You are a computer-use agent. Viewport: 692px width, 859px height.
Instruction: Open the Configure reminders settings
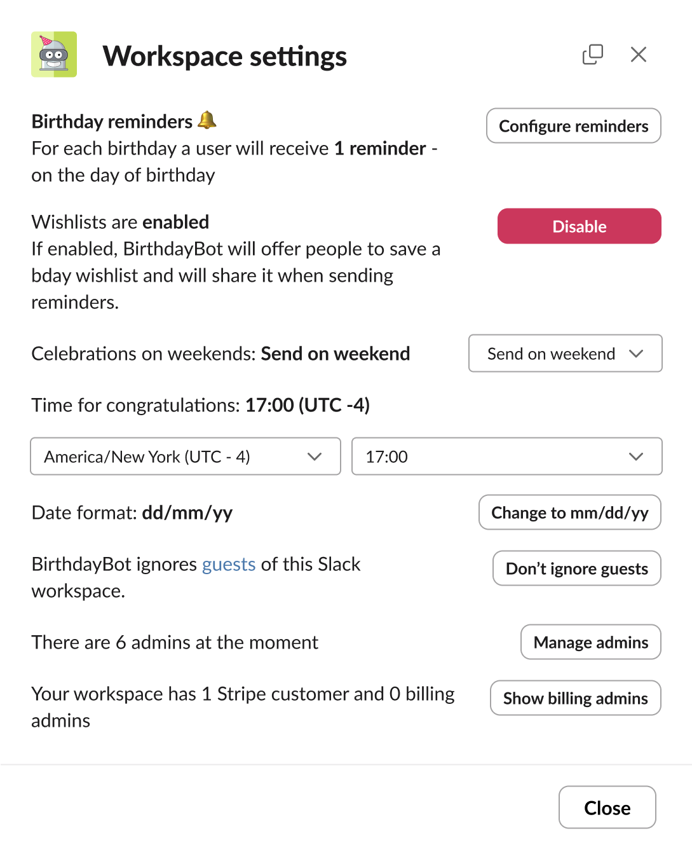coord(573,125)
